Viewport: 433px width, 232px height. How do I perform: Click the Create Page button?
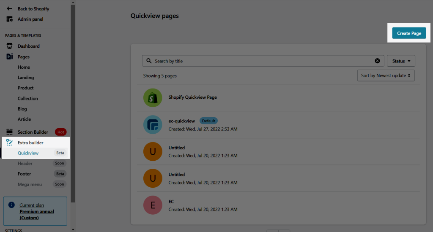coord(409,33)
